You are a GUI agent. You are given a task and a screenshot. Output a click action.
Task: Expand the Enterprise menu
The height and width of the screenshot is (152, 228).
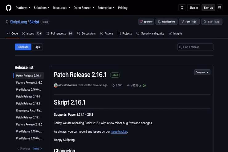click(x=106, y=8)
